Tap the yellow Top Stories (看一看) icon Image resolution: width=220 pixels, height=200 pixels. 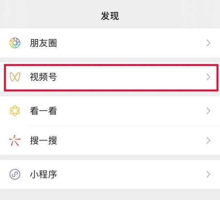coord(15,111)
